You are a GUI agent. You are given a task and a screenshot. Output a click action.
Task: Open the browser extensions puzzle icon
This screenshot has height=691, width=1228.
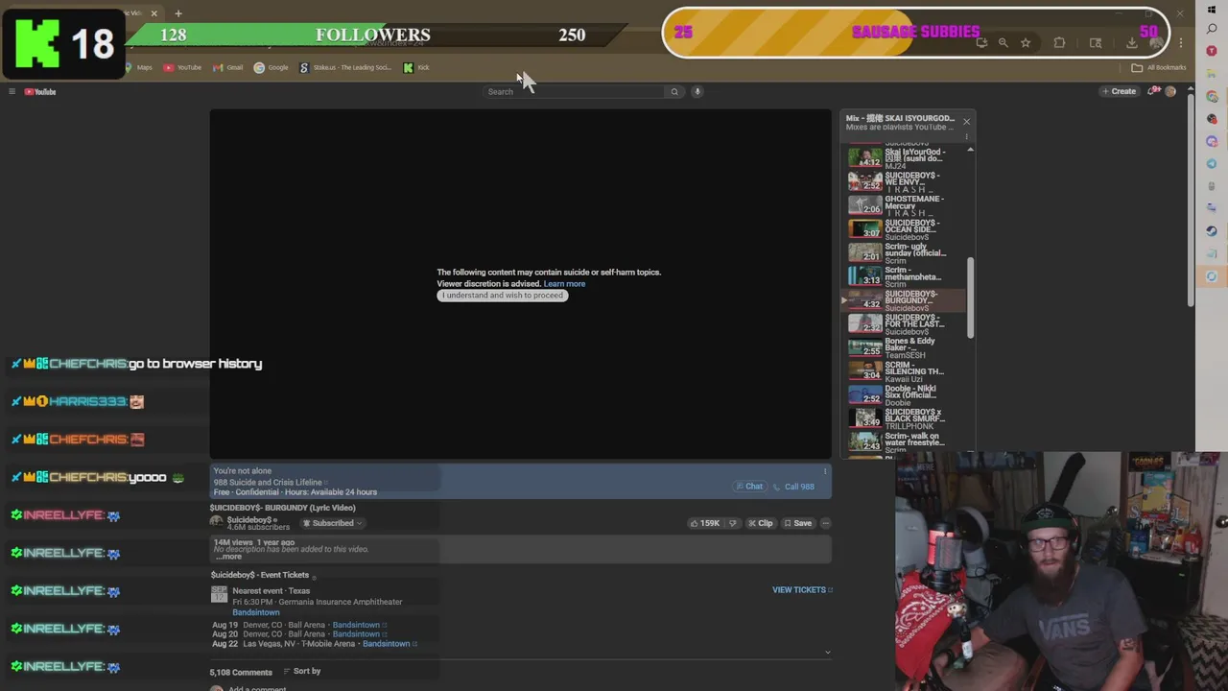1059,42
